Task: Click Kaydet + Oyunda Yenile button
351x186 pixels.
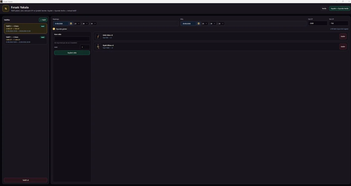Action: pos(339,8)
